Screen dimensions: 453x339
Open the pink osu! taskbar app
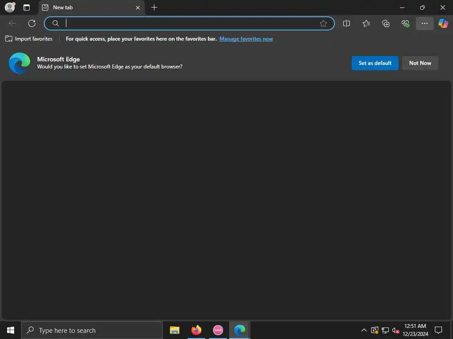tap(218, 330)
